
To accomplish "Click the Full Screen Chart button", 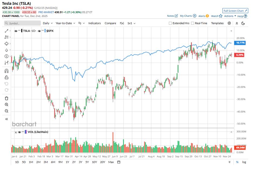I will (235, 11).
